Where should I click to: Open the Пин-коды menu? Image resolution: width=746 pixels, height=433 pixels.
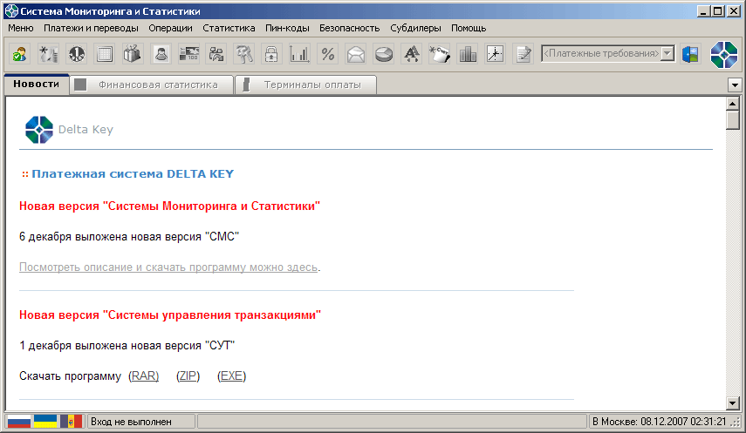coord(287,28)
